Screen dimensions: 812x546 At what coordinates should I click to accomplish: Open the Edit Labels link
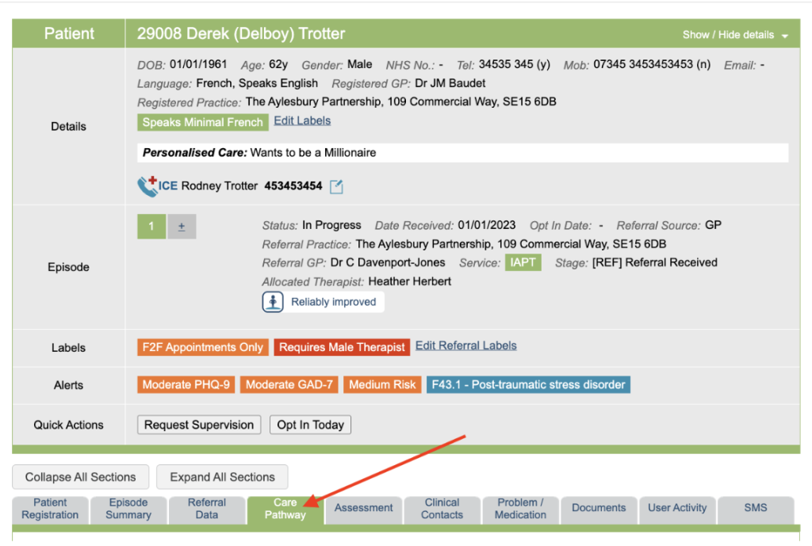[302, 120]
